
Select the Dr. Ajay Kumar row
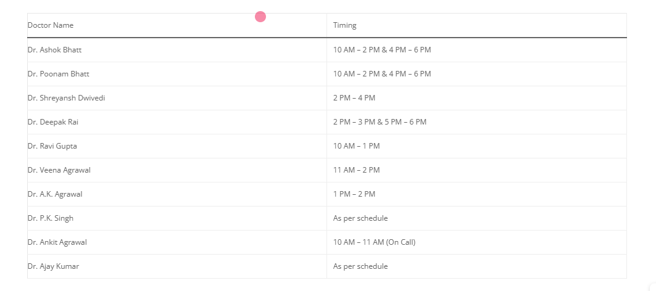(53, 266)
